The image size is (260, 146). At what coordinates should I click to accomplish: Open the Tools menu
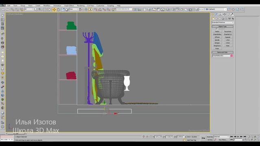[x=15, y=6]
